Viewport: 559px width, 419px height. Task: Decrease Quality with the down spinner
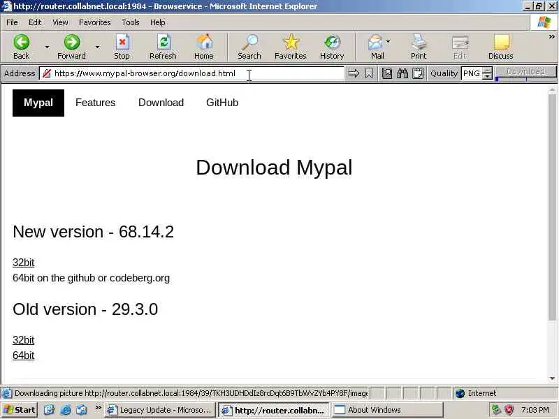point(487,76)
